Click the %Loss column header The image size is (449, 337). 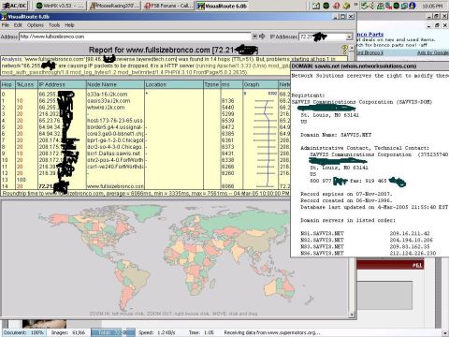pos(26,84)
